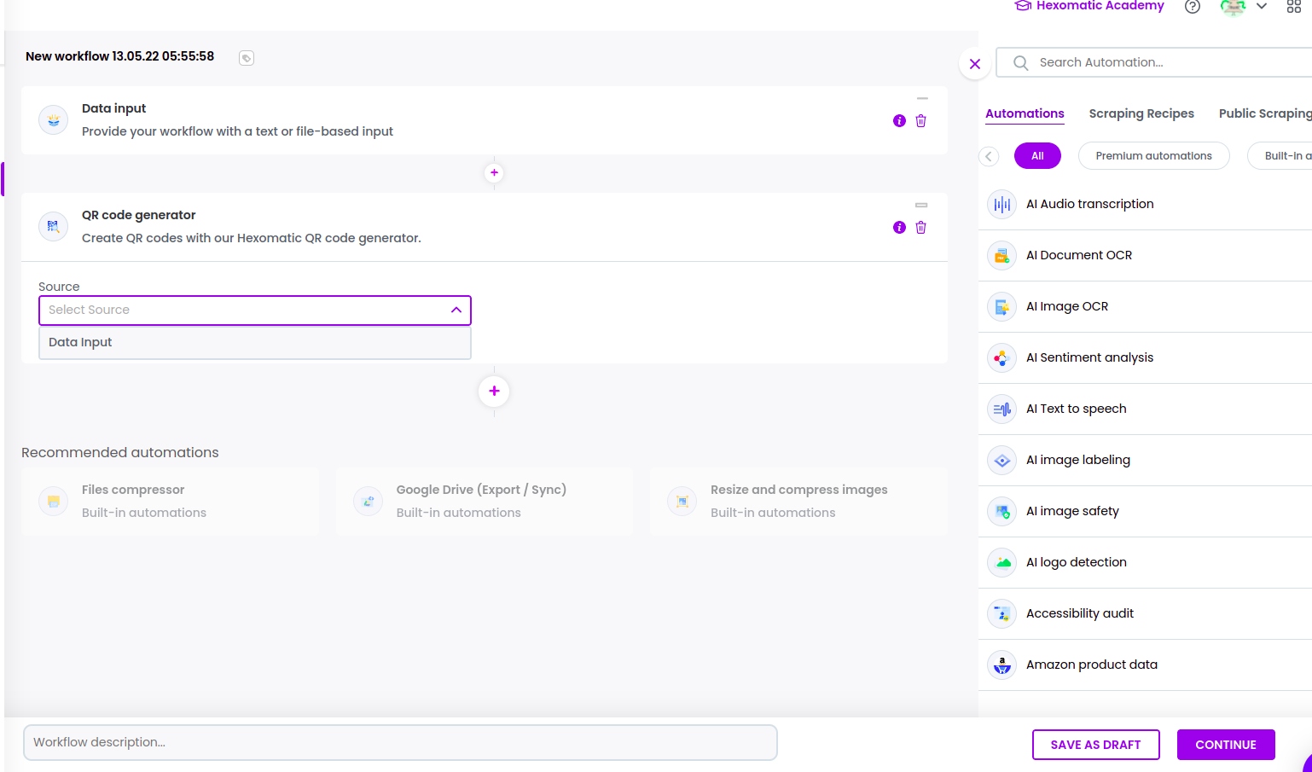Delete the QR code generator step

coord(920,228)
